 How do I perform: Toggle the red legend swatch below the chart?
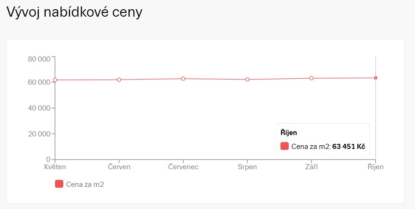[59, 184]
